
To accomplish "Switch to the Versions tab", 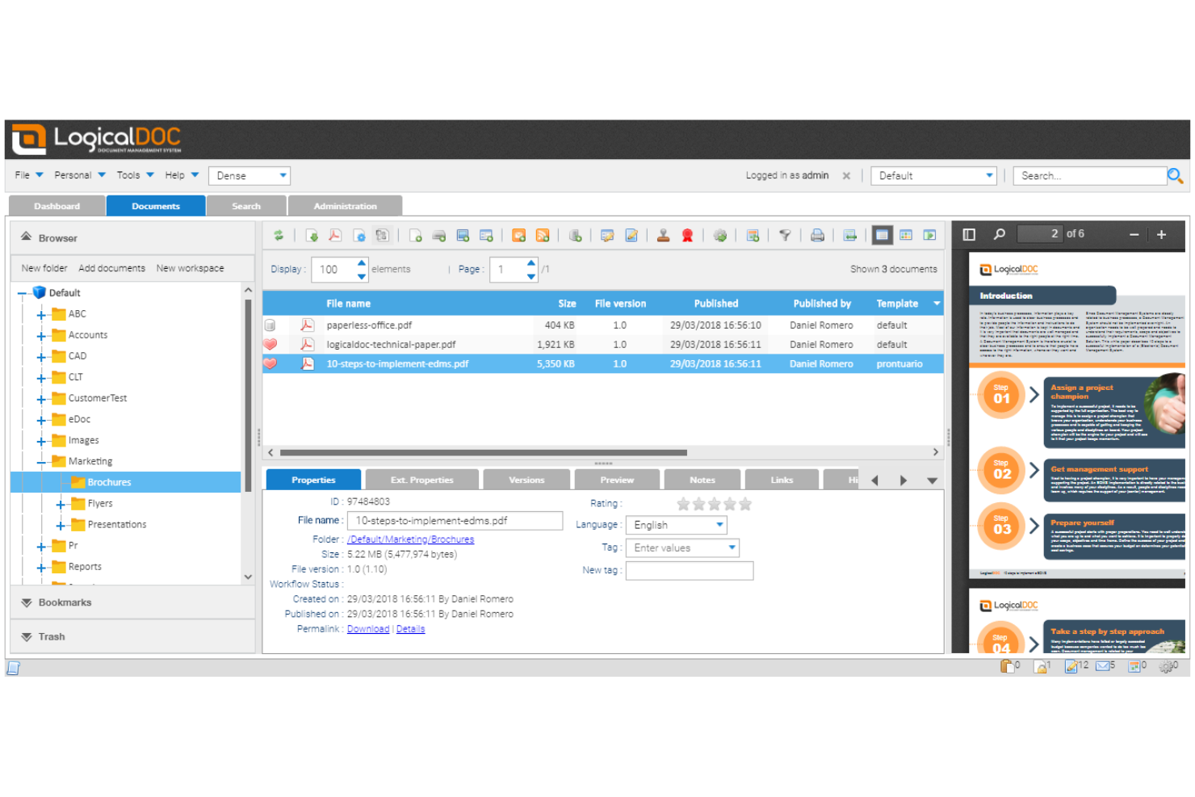I will tap(526, 479).
